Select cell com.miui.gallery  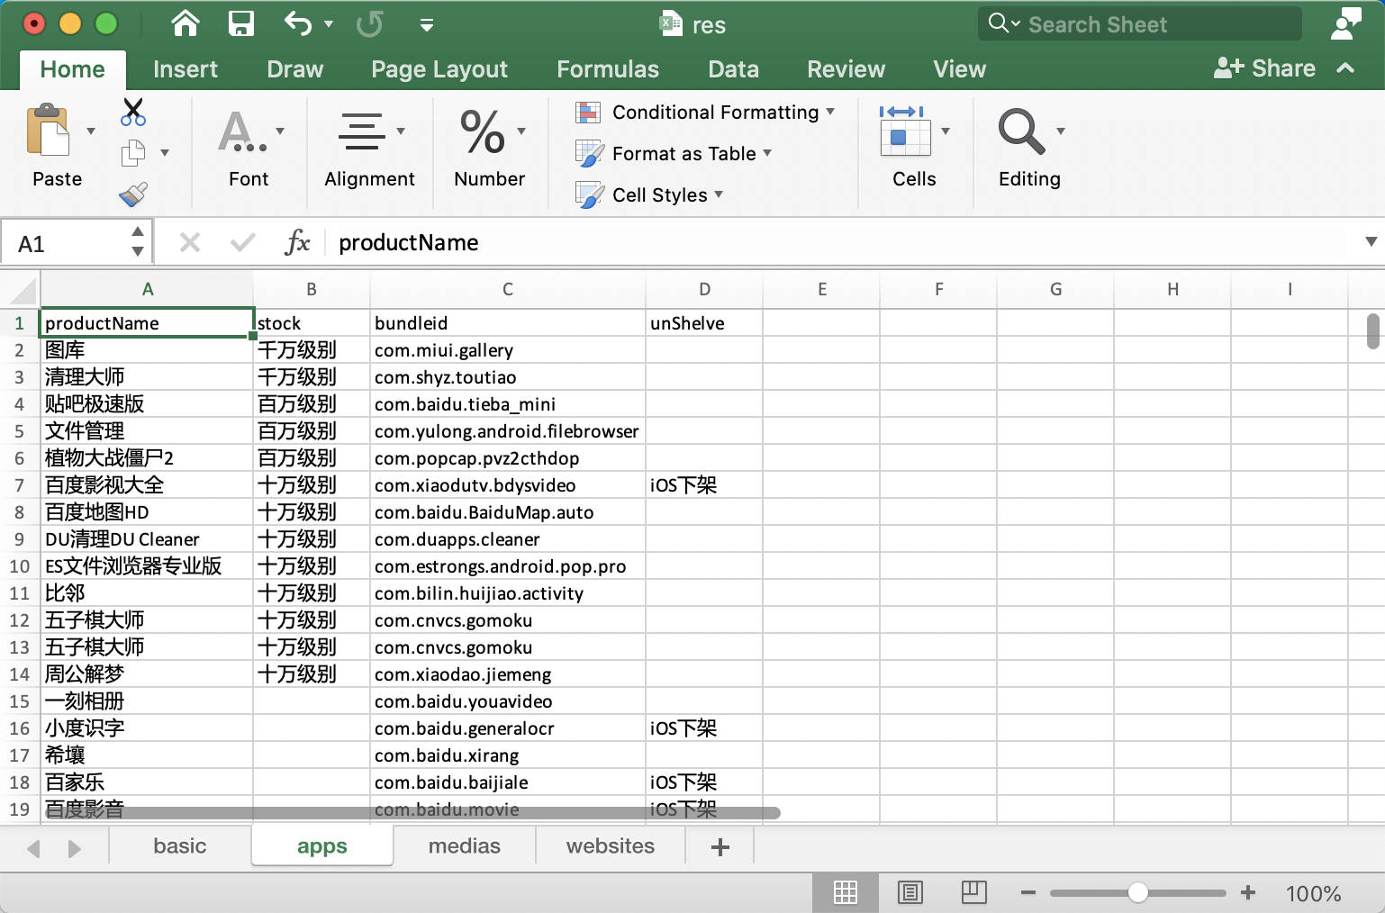[508, 350]
